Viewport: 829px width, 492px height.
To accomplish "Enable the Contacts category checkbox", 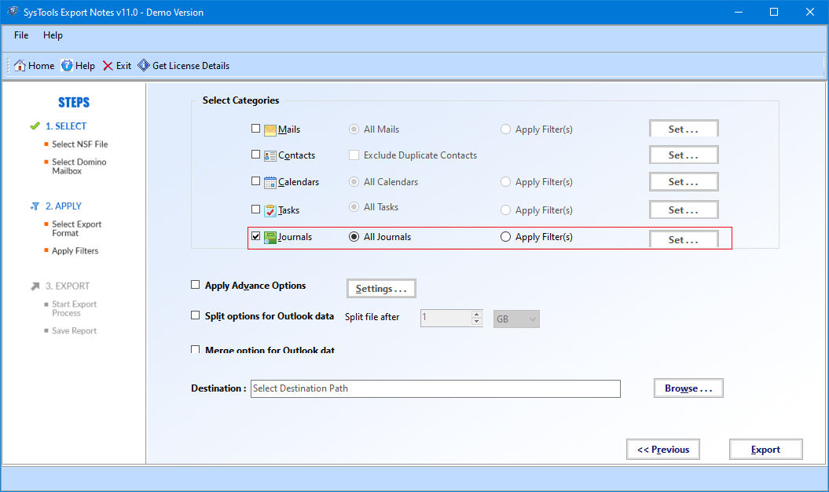I will pyautogui.click(x=256, y=154).
